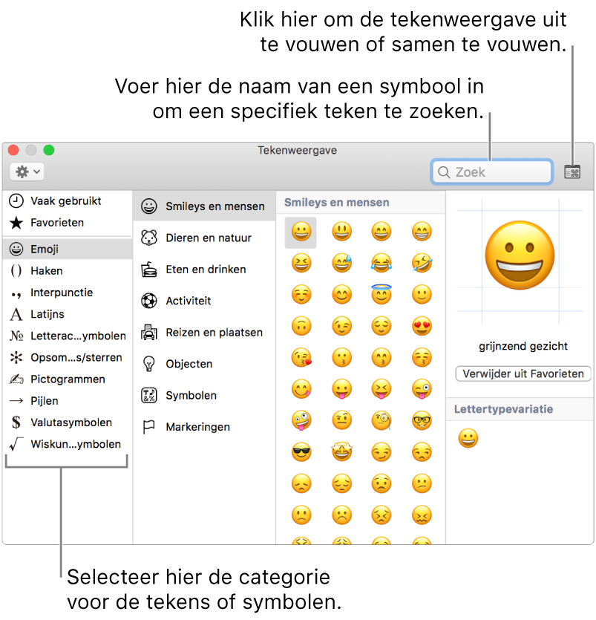Pick the winking tongue-out emoji
The height and width of the screenshot is (620, 596).
(x=422, y=390)
